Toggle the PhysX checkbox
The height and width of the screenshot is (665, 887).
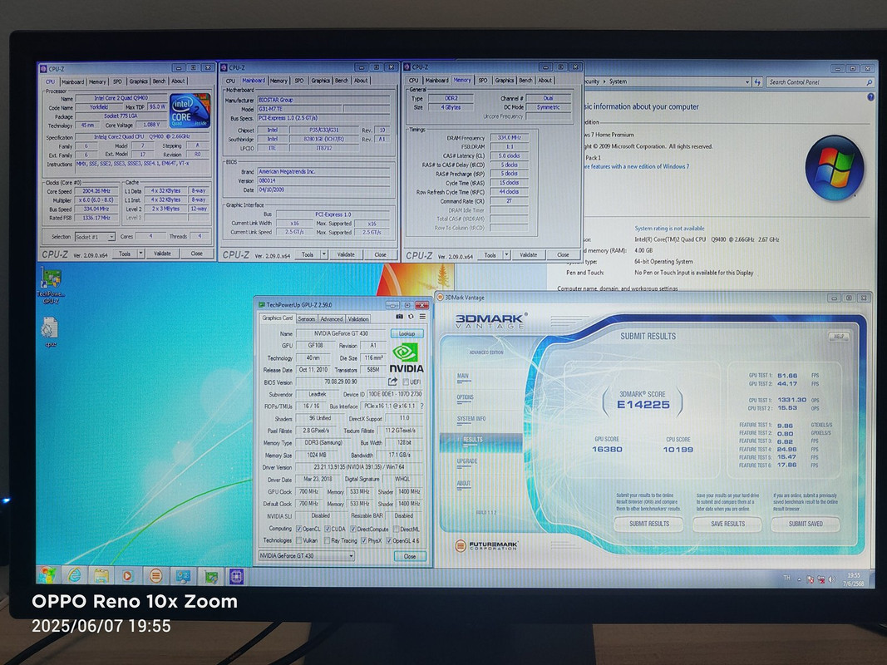point(364,540)
